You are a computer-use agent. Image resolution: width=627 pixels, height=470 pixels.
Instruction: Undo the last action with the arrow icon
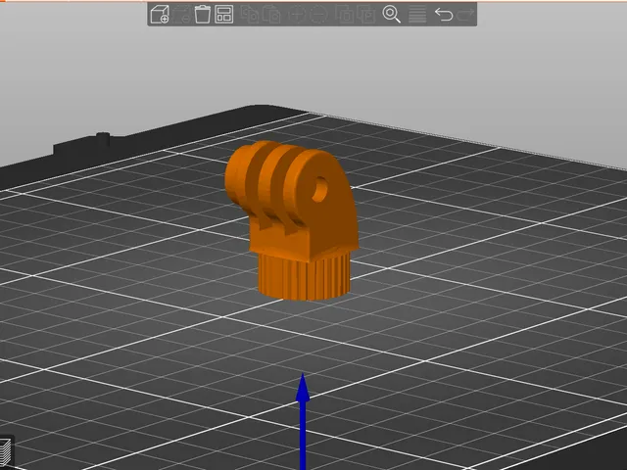[x=444, y=15]
